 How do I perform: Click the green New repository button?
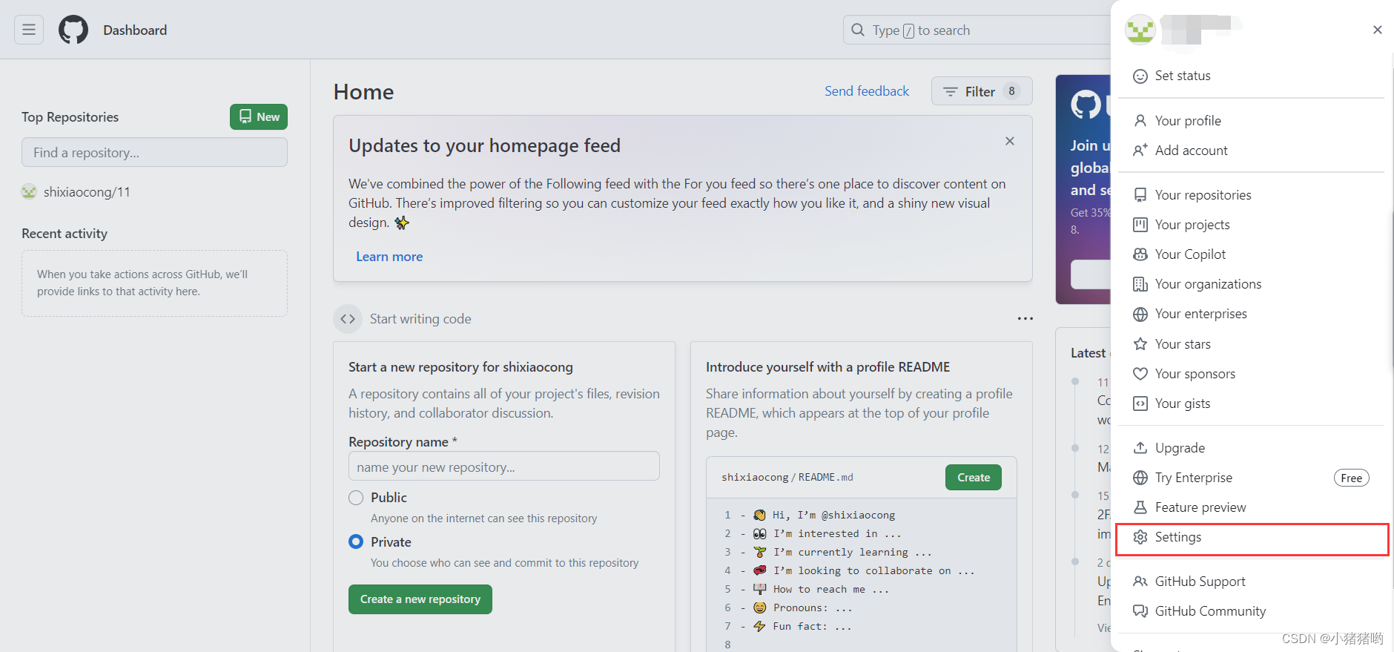[x=259, y=116]
